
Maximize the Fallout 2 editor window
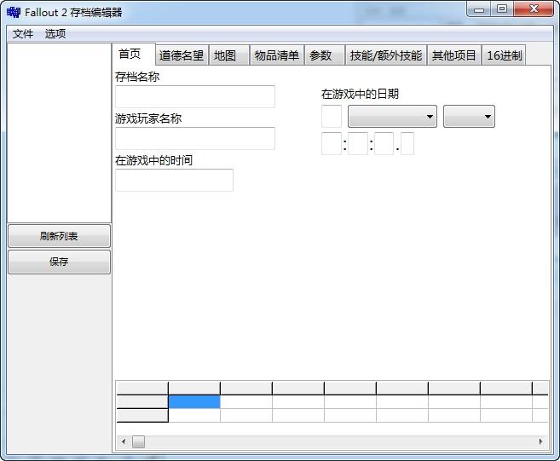502,9
